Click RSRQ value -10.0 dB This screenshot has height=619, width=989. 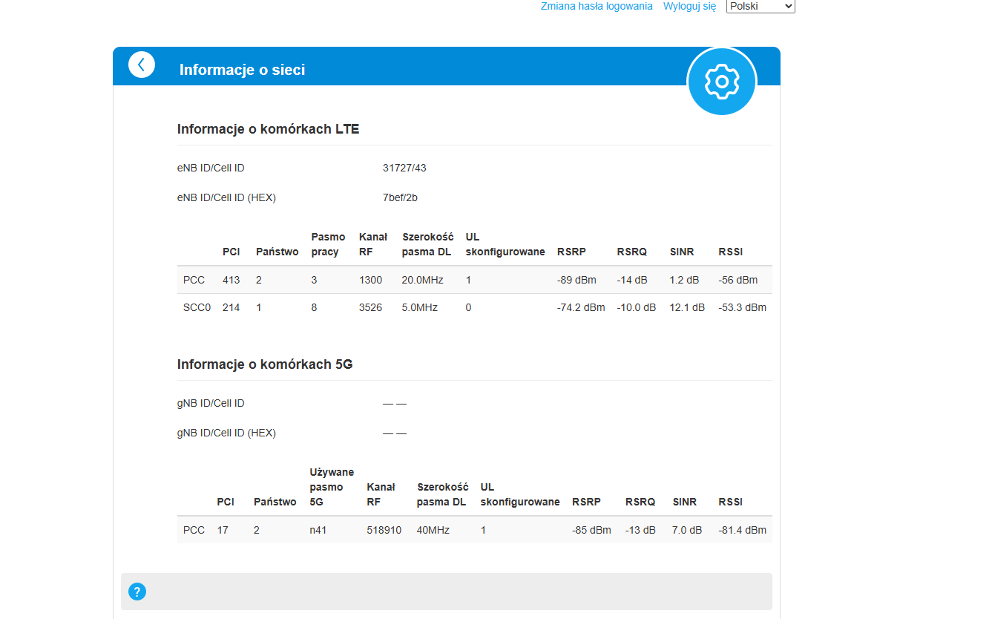[x=637, y=307]
